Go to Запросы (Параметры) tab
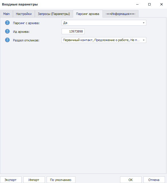Screen dimensions: 167x183 point(54,14)
